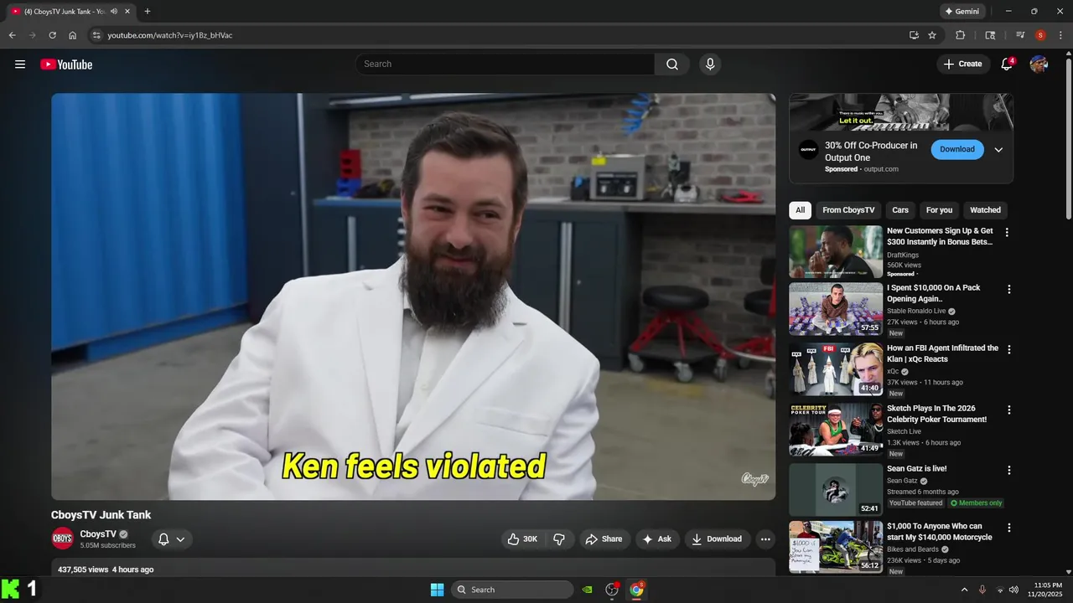The image size is (1073, 603).
Task: Open the Sketch Poker Tournament thumbnail
Action: (836, 430)
